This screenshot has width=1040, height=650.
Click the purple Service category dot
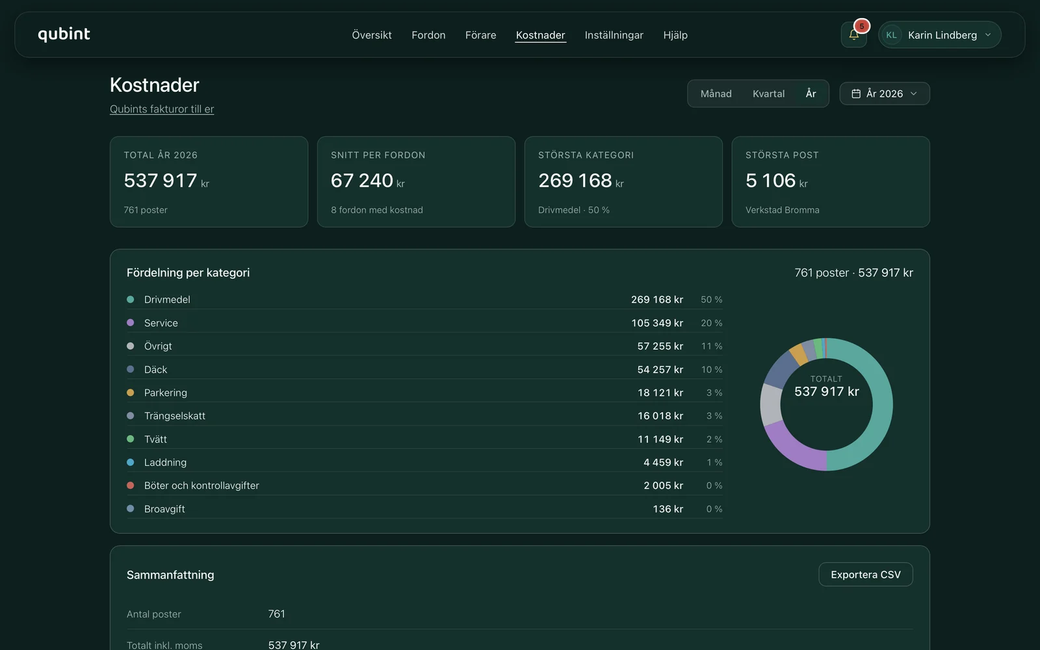tap(130, 323)
